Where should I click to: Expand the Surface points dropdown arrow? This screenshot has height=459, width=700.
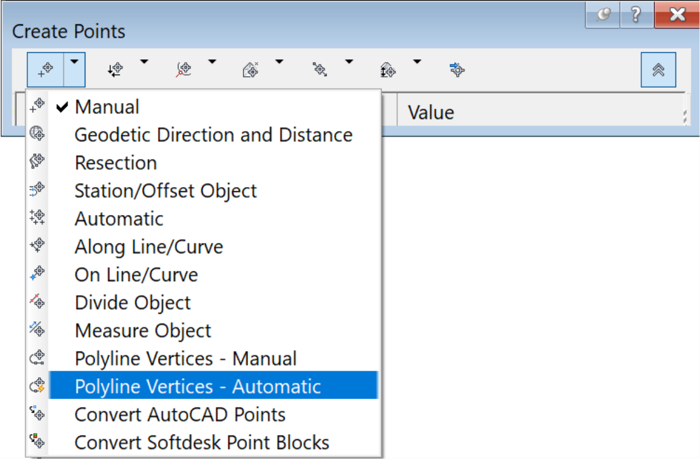coord(279,60)
